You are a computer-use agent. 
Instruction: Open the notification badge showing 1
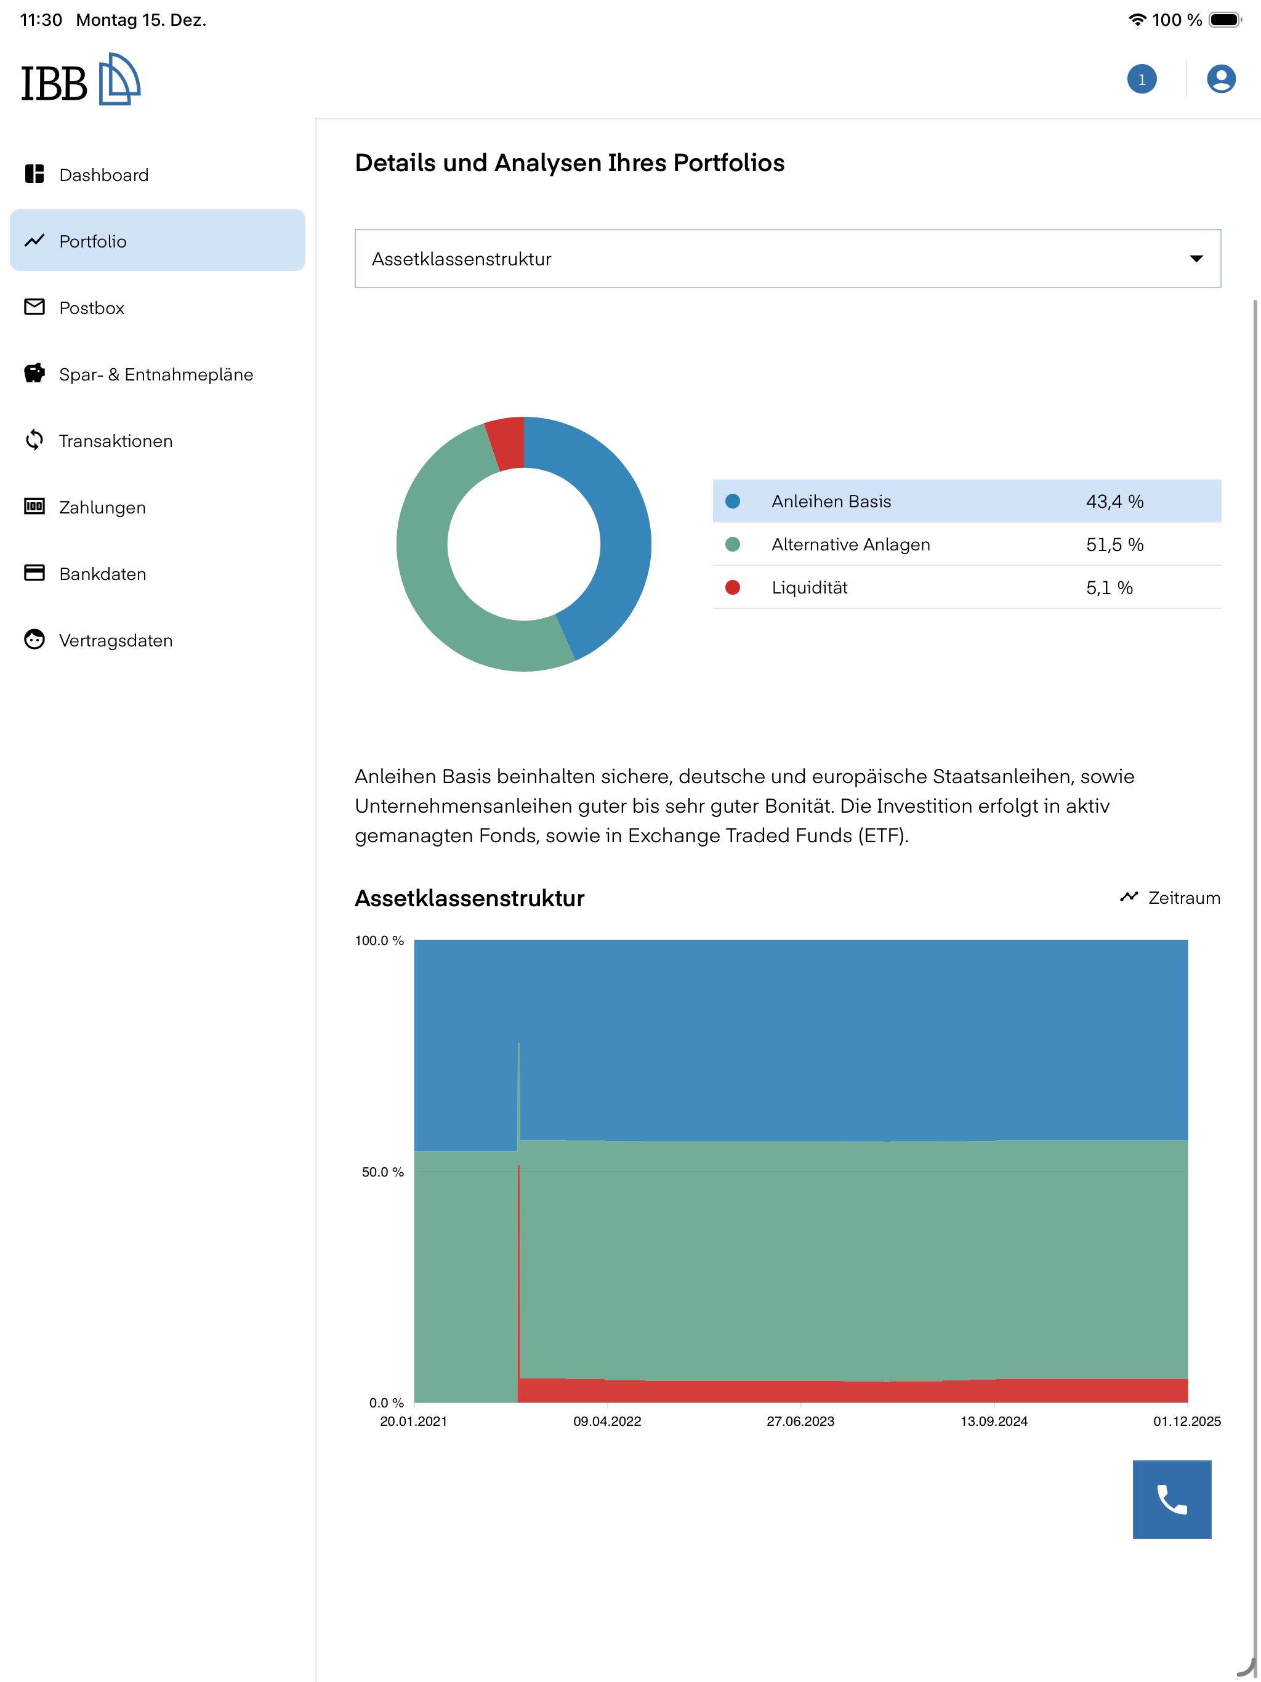[x=1142, y=79]
